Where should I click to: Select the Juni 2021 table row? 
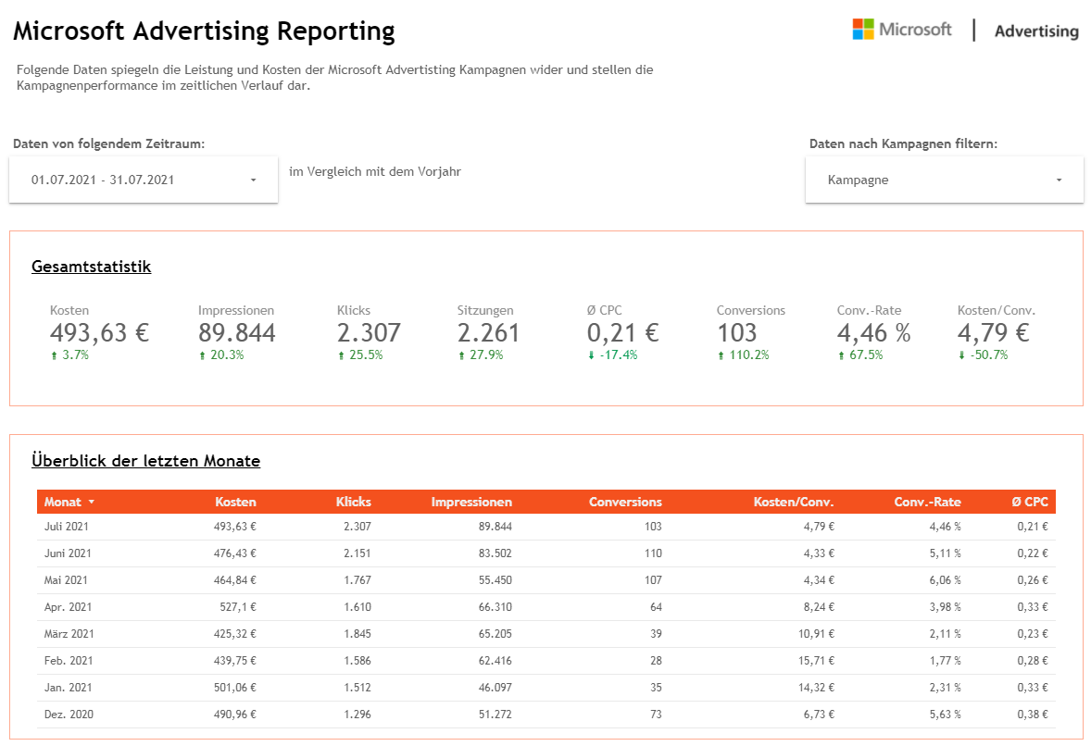546,553
